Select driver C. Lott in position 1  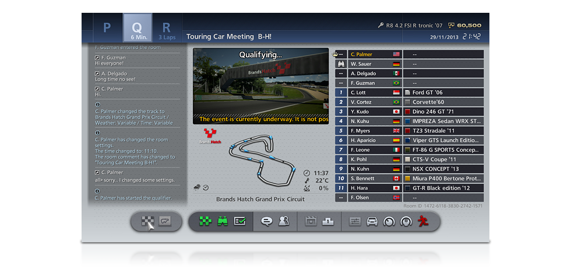[x=368, y=93]
